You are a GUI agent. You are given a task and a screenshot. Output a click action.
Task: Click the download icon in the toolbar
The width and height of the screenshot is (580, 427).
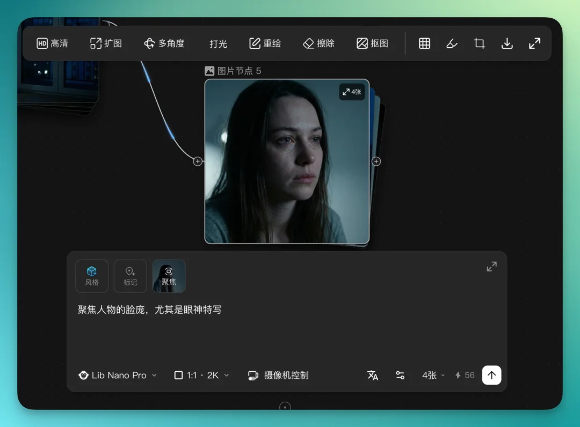pyautogui.click(x=507, y=43)
